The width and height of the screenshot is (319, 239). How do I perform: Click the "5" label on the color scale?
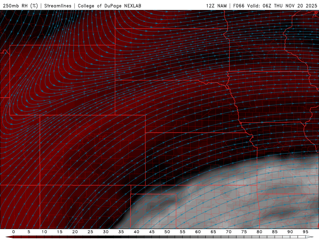coord(29,232)
